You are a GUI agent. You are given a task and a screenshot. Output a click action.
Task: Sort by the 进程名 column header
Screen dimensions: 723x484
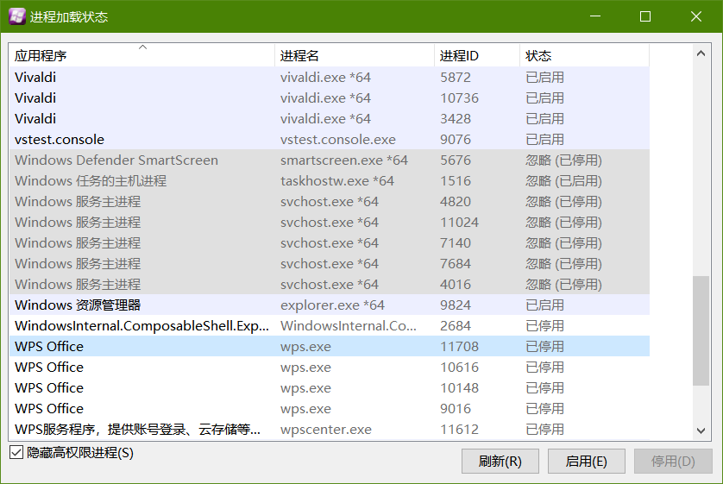[355, 56]
